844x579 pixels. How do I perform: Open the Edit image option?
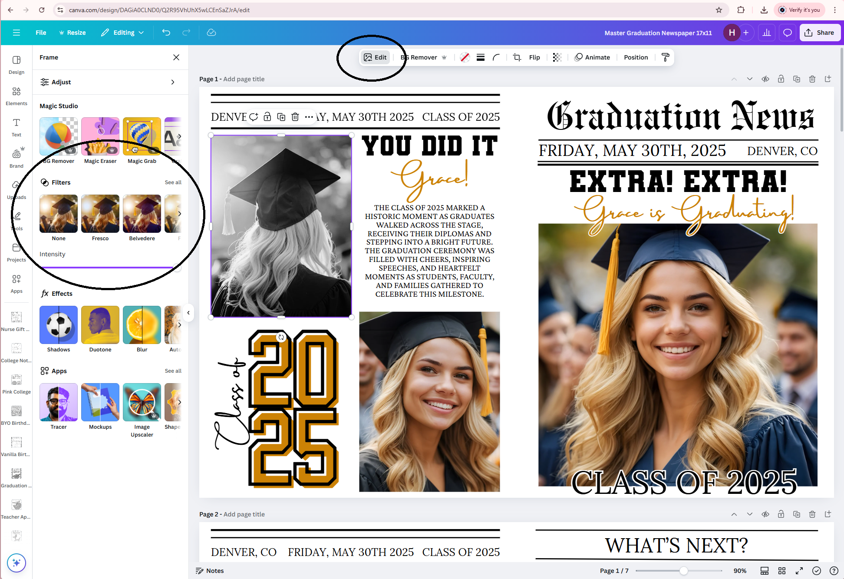[x=375, y=57]
